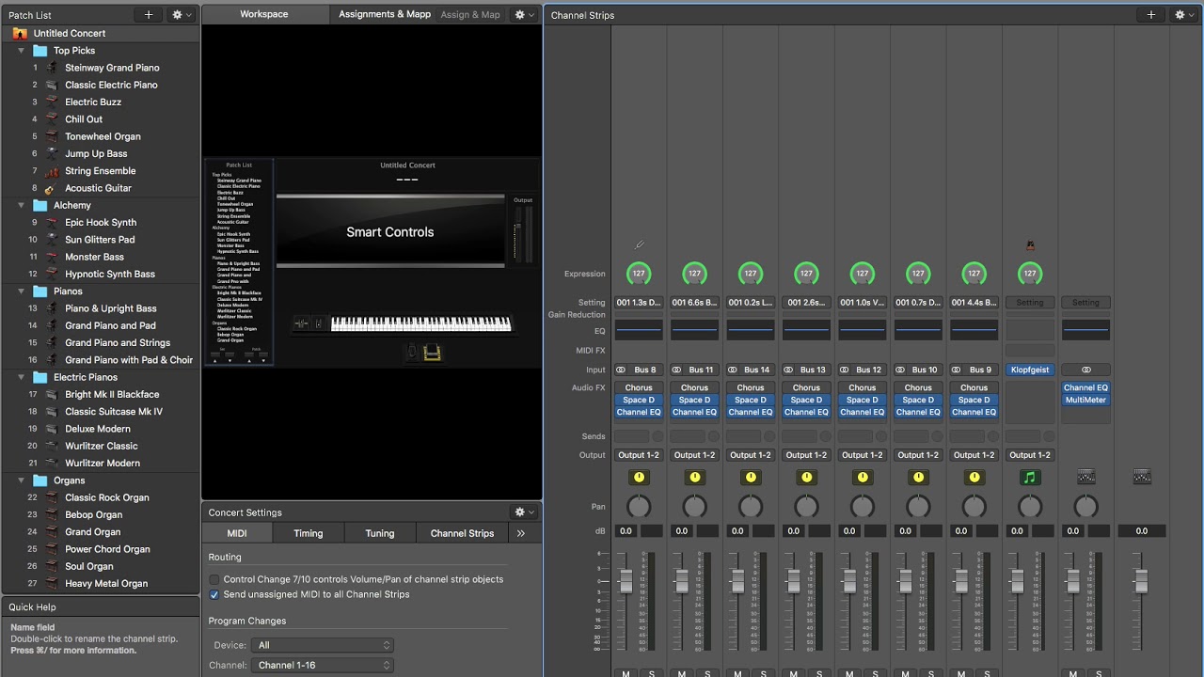Open the Patch List gear action menu

182,14
